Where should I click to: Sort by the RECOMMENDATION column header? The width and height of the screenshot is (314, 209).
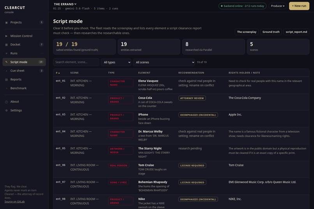point(191,73)
